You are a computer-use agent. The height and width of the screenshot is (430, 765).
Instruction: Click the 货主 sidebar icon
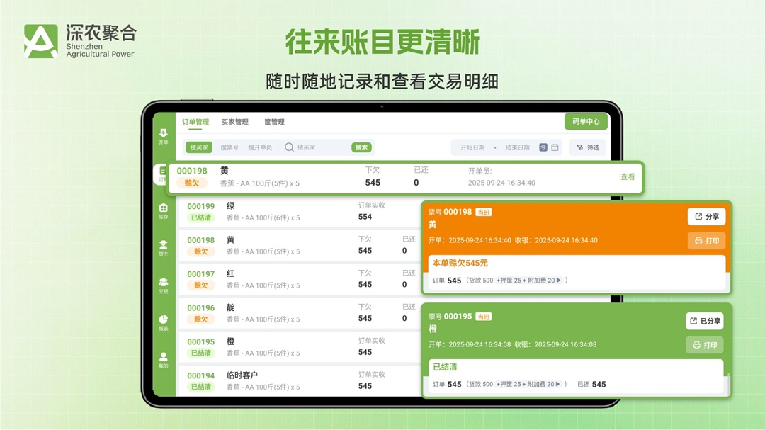tap(163, 249)
